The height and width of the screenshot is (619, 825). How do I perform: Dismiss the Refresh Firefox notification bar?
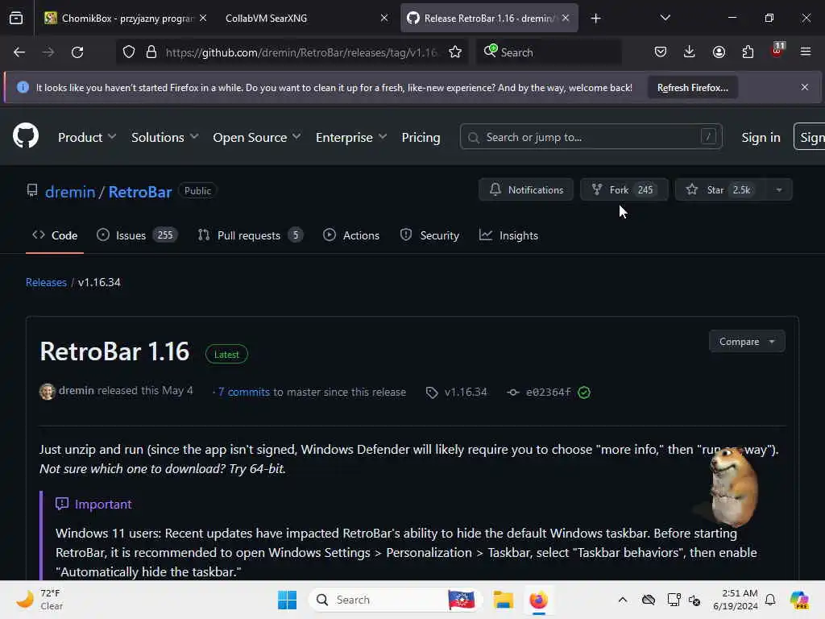pos(805,87)
